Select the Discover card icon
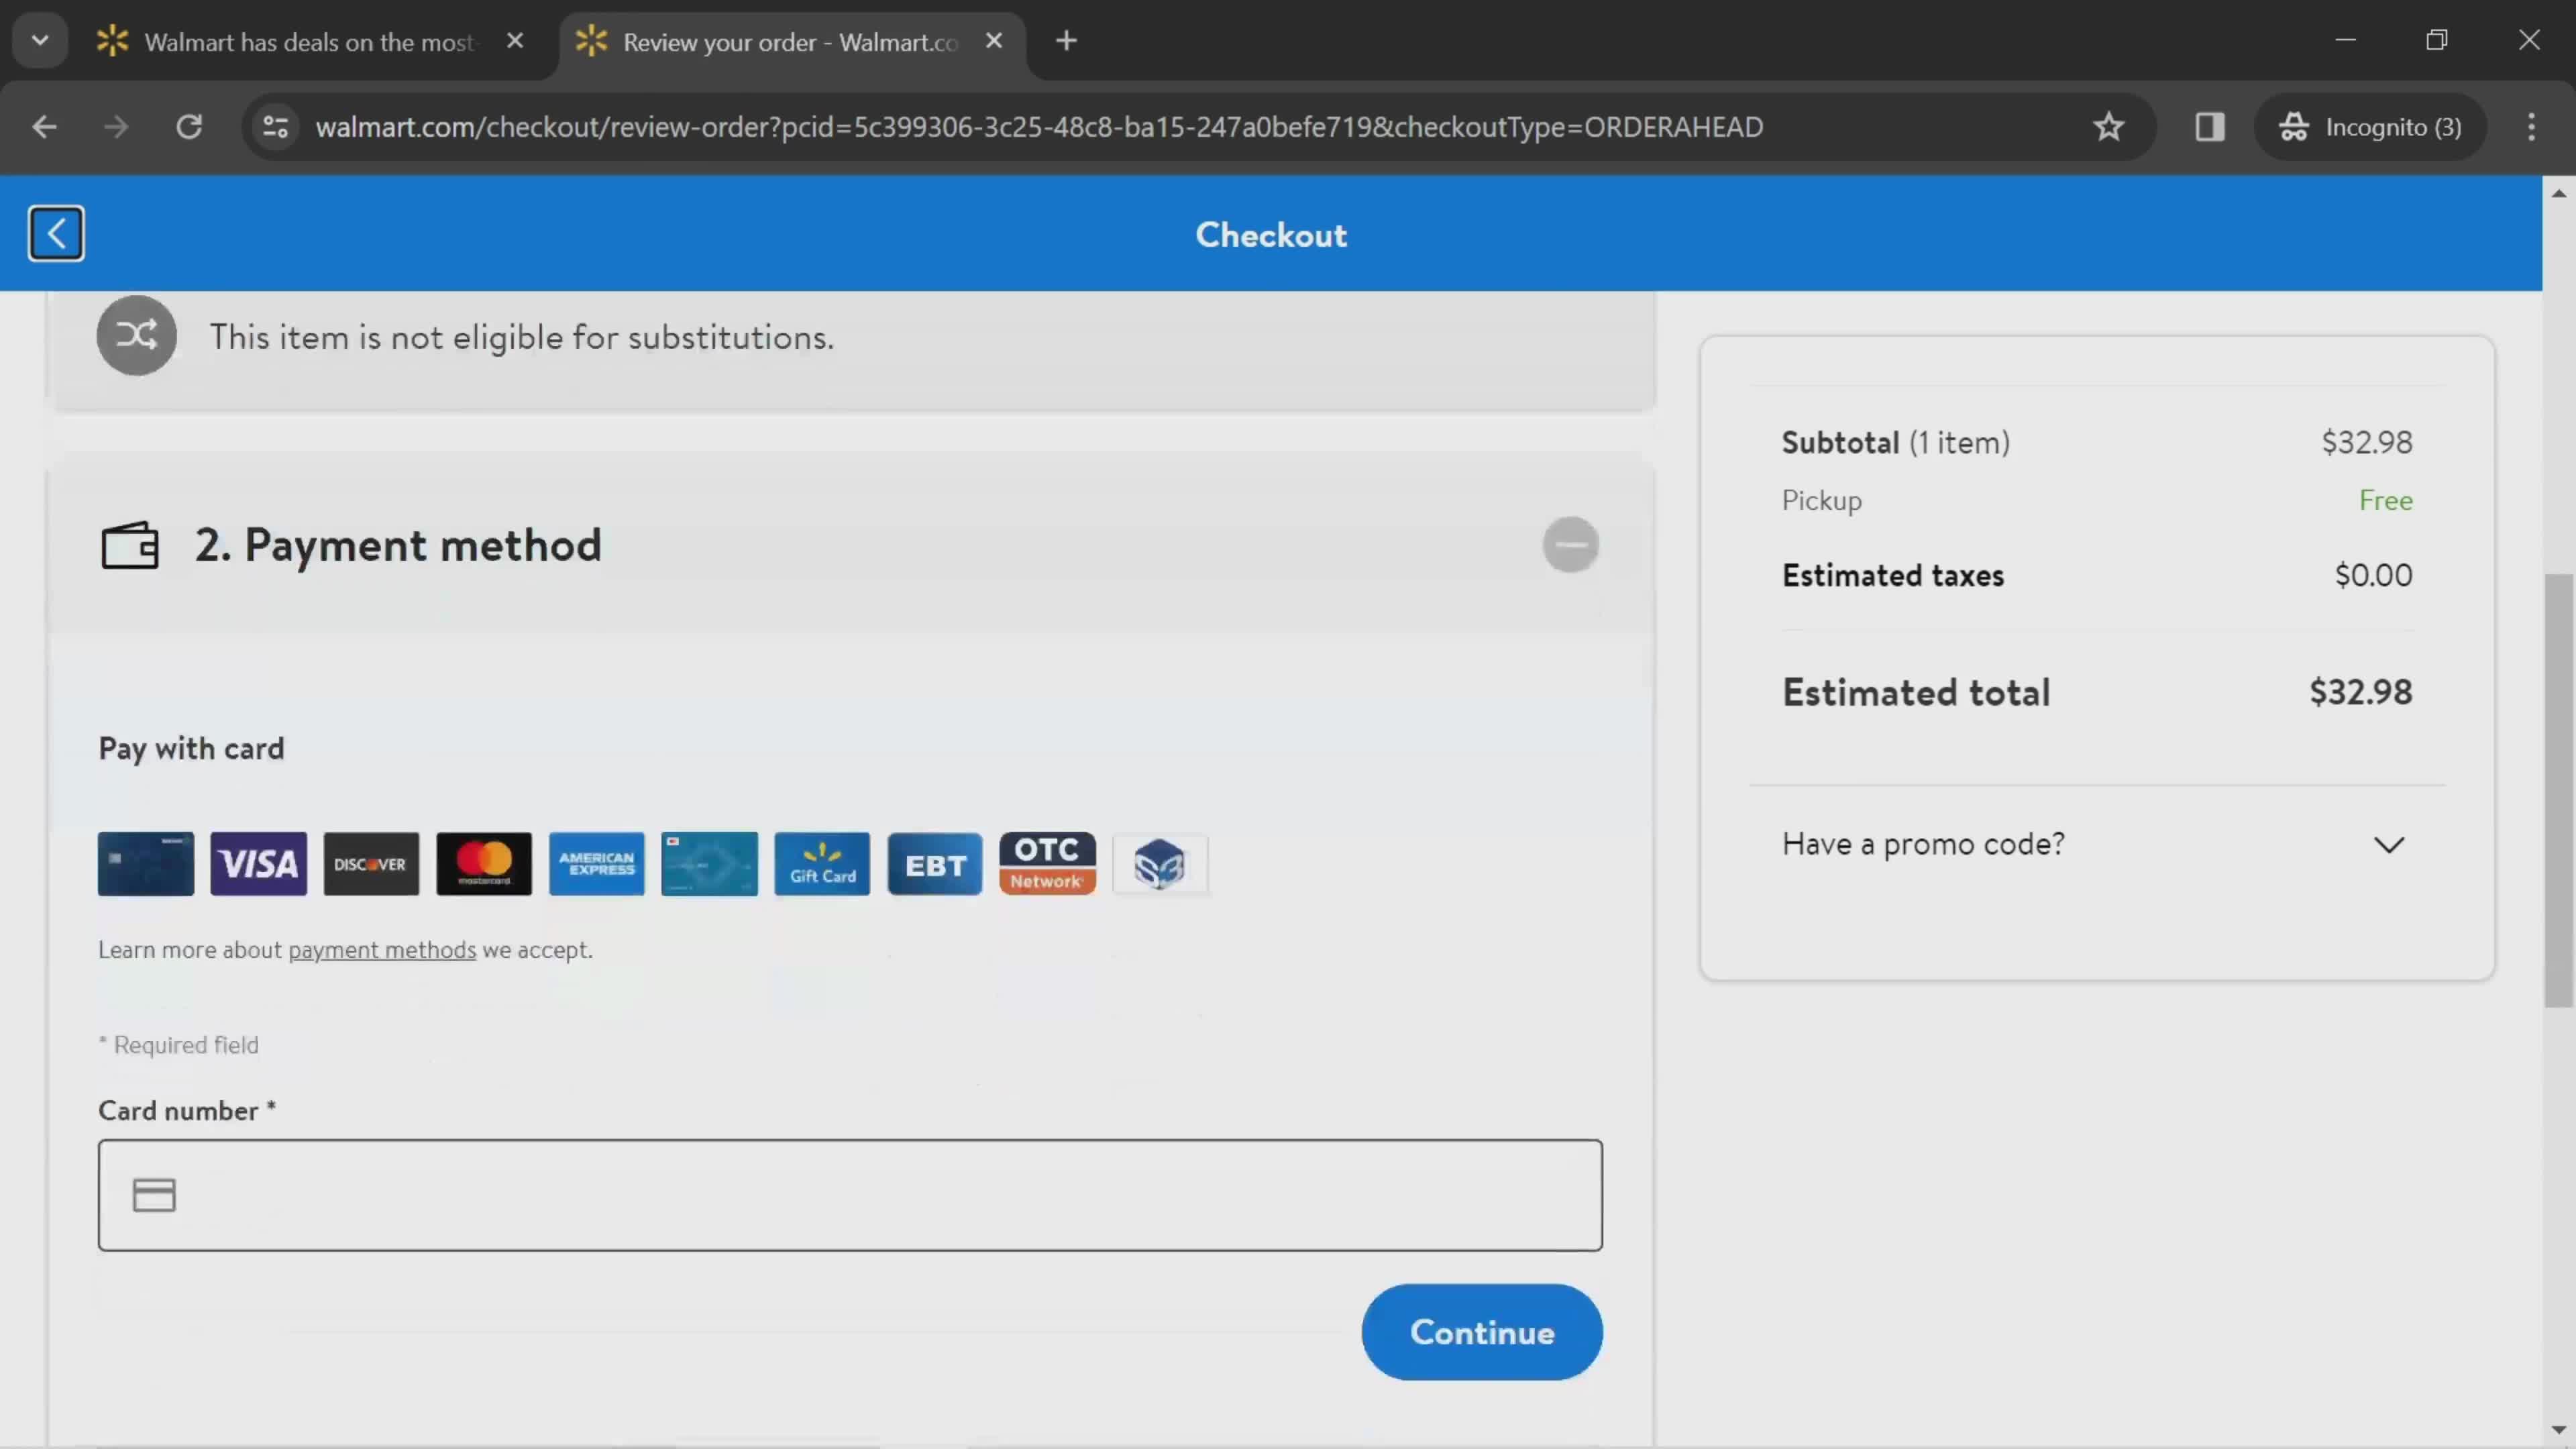The image size is (2576, 1449). 372,863
